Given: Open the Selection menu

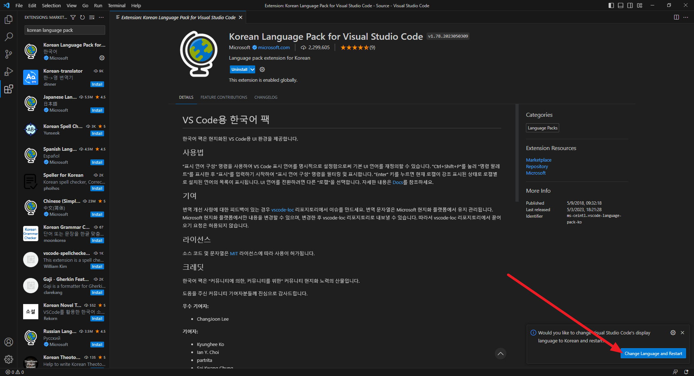Looking at the screenshot, I should 51,5.
